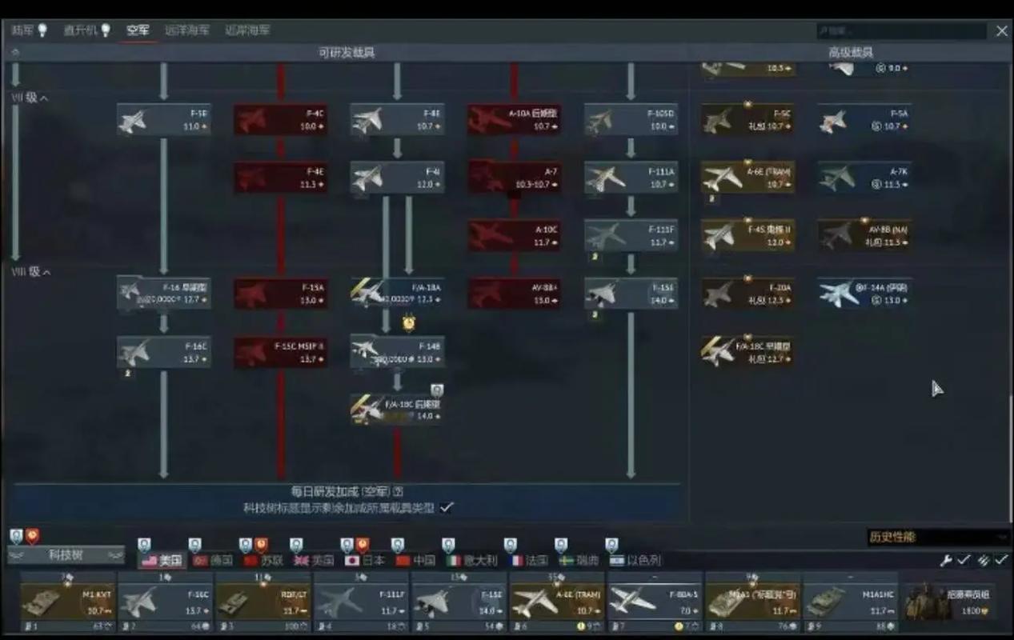Click the alarm clock icon under F/A-18A
This screenshot has width=1014, height=640.
(409, 322)
